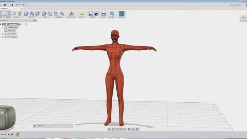Select the Joint tool in Assemble
This screenshot has height=139, width=247.
62,14
